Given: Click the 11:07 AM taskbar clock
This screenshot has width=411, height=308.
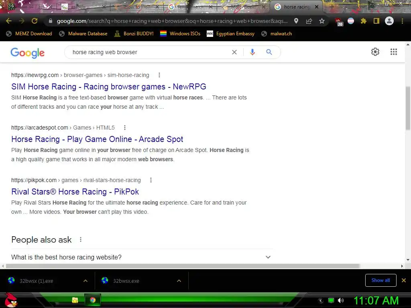Looking at the screenshot, I should point(376,301).
